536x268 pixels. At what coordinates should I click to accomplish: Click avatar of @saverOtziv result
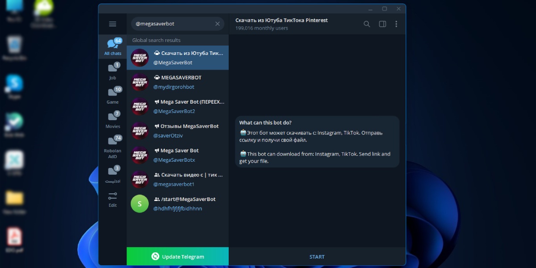pos(140,130)
